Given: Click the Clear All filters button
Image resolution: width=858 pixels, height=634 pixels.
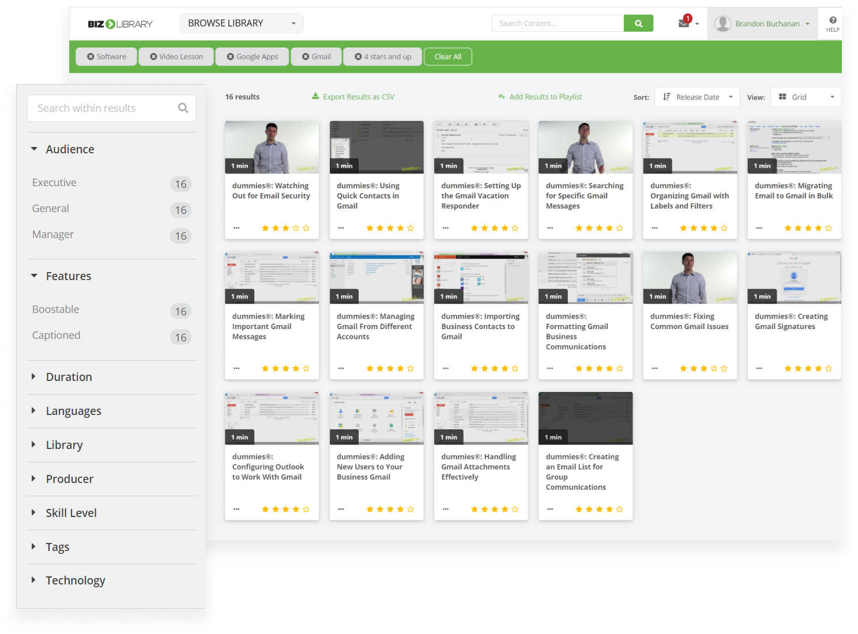Looking at the screenshot, I should pyautogui.click(x=448, y=56).
